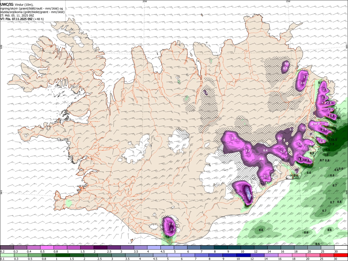Click the 'slydda/snjókoma' legend description line

point(32,12)
